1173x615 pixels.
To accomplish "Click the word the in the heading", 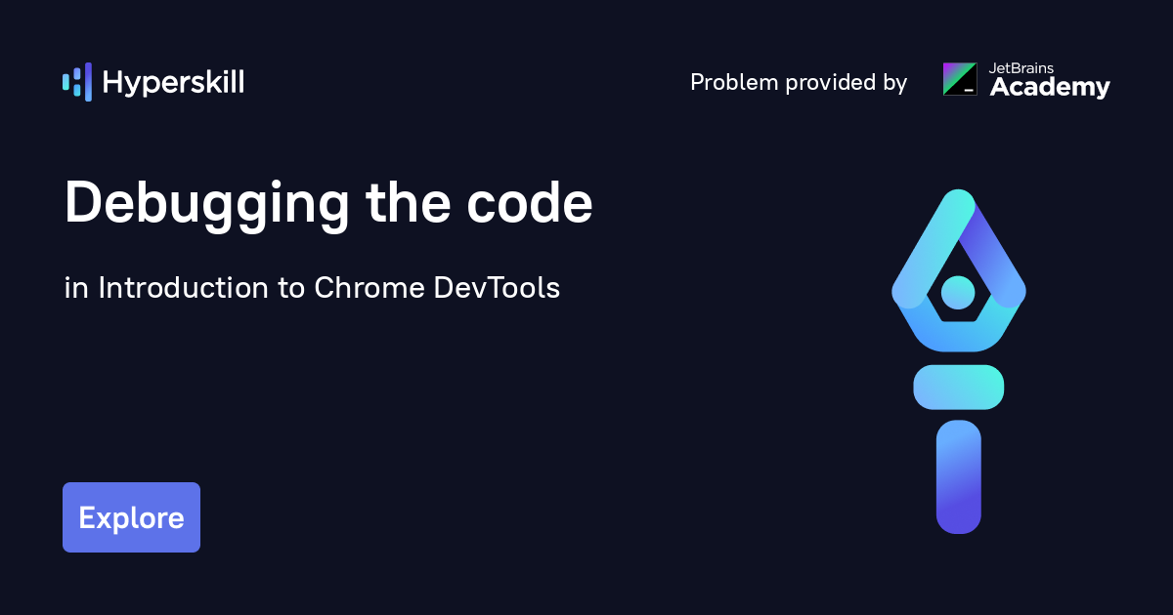I will tap(395, 203).
